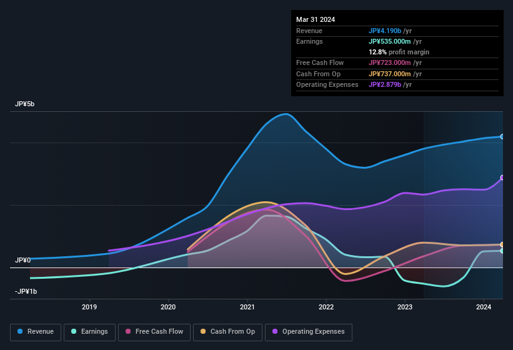
Task: Click the Mar 31 2024 tooltip date
Action: [x=316, y=19]
